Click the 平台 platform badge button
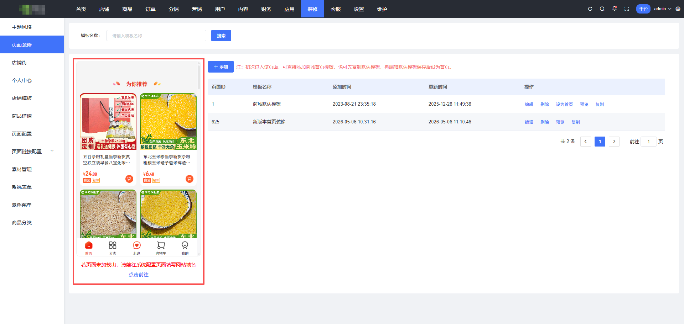 pos(643,9)
